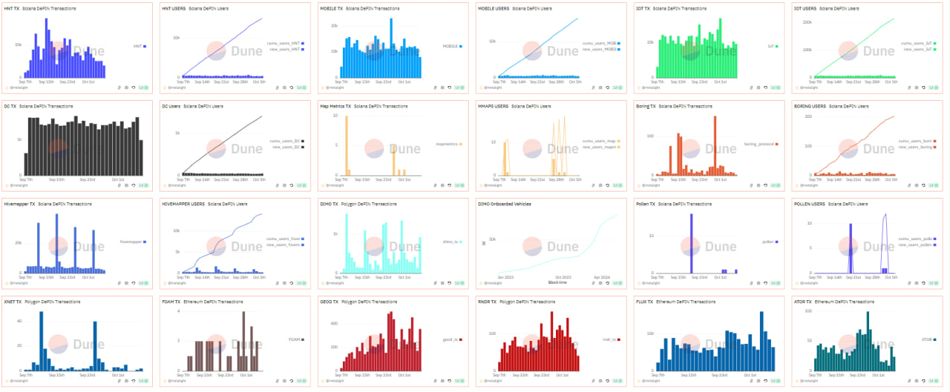
Task: Click the camera icon on Pollen TX chart
Action: 759,283
